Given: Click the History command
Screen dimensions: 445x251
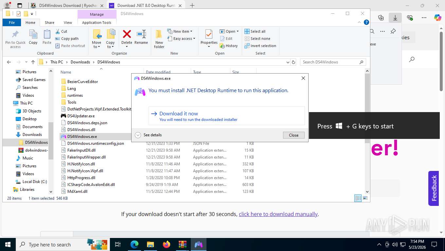Looking at the screenshot, I should click(228, 46).
